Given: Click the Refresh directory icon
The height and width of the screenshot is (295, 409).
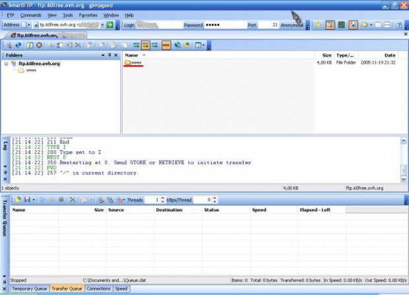Looking at the screenshot, I should tap(30, 45).
